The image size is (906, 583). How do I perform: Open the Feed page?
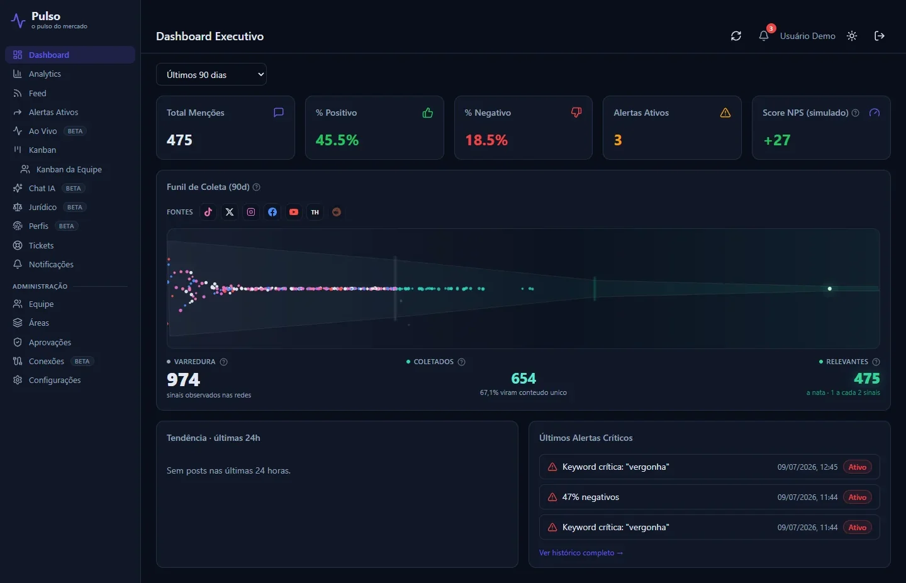[70, 93]
